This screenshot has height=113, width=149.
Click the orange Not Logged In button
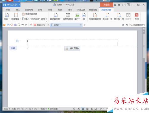point(107,5)
